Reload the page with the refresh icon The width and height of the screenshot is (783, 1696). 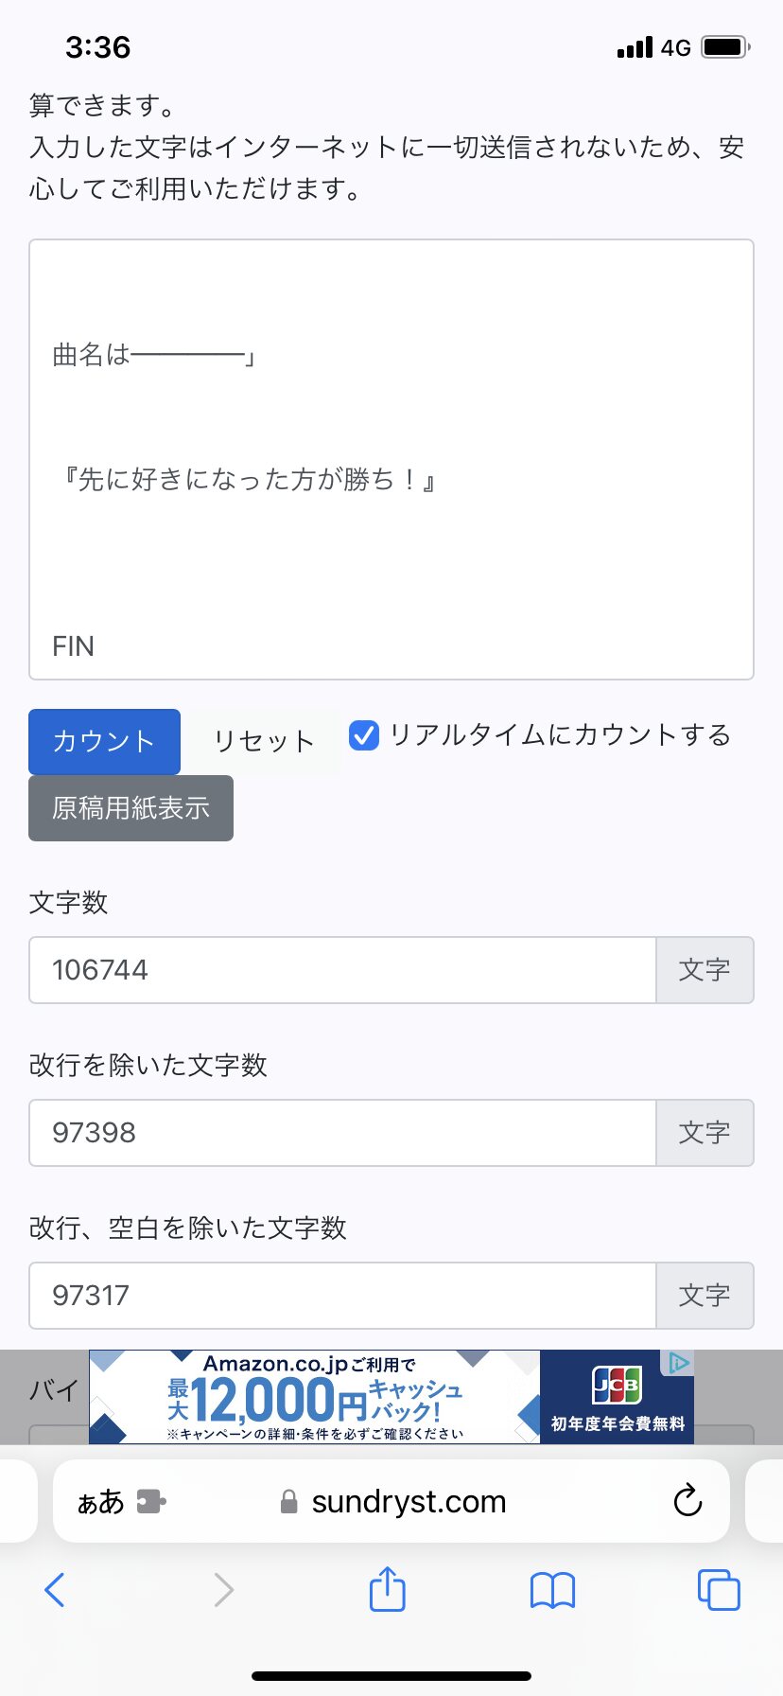(x=687, y=1501)
